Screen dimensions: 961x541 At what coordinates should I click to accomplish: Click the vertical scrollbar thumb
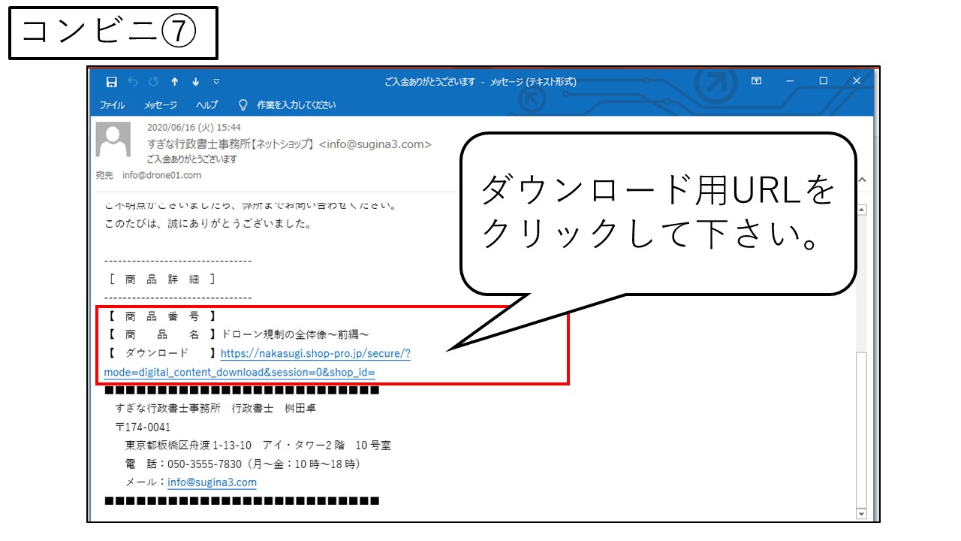[861, 428]
